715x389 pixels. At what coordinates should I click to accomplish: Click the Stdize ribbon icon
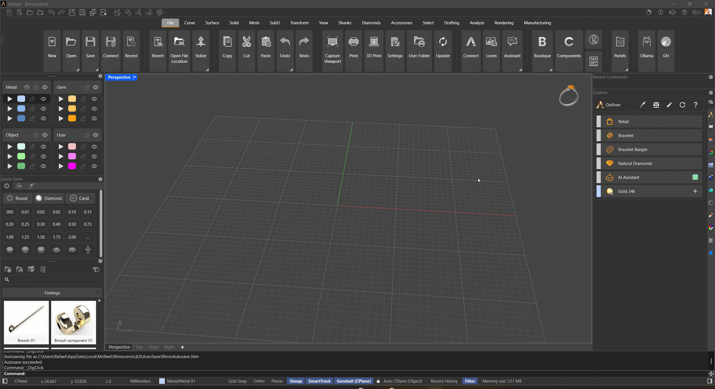pyautogui.click(x=201, y=42)
